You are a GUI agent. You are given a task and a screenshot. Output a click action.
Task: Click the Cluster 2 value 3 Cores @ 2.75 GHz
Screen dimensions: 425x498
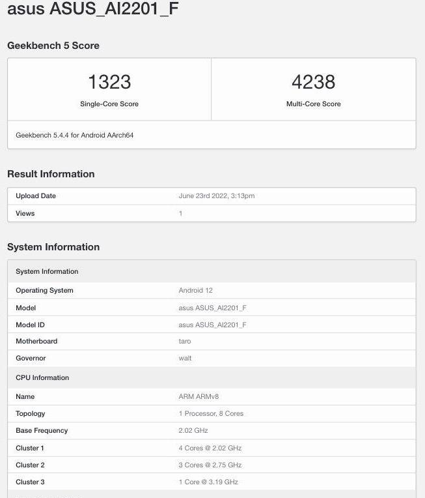[210, 465]
